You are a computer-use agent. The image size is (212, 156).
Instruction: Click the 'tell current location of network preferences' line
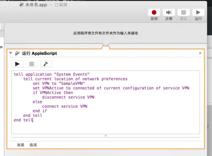pyautogui.click(x=75, y=79)
